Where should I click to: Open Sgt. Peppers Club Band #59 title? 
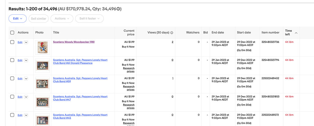(80, 80)
